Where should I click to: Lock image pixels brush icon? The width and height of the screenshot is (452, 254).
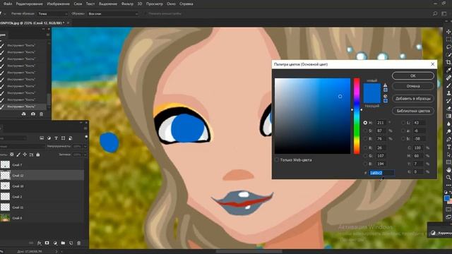tap(18, 155)
